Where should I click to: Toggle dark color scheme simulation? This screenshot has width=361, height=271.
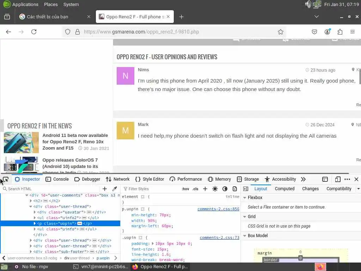[x=225, y=189]
